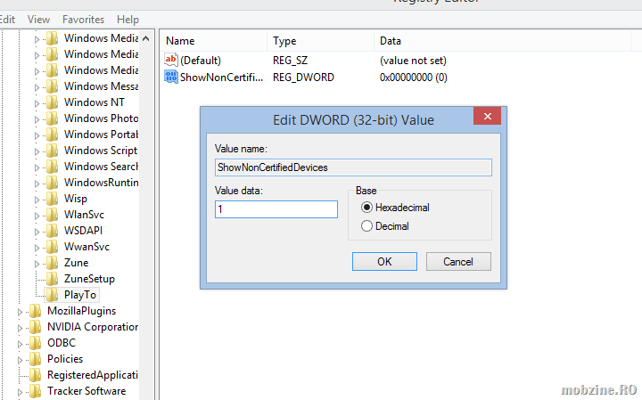Expand the Windows Photo key
This screenshot has height=400, width=642.
pyautogui.click(x=37, y=119)
